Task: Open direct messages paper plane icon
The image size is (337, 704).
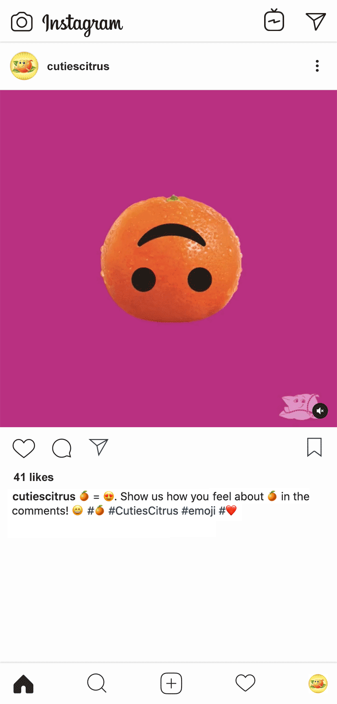Action: pyautogui.click(x=315, y=21)
